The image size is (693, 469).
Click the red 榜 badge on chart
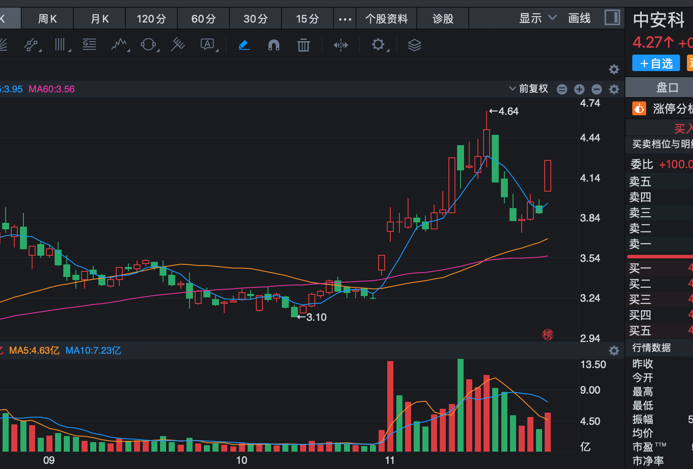pyautogui.click(x=548, y=335)
